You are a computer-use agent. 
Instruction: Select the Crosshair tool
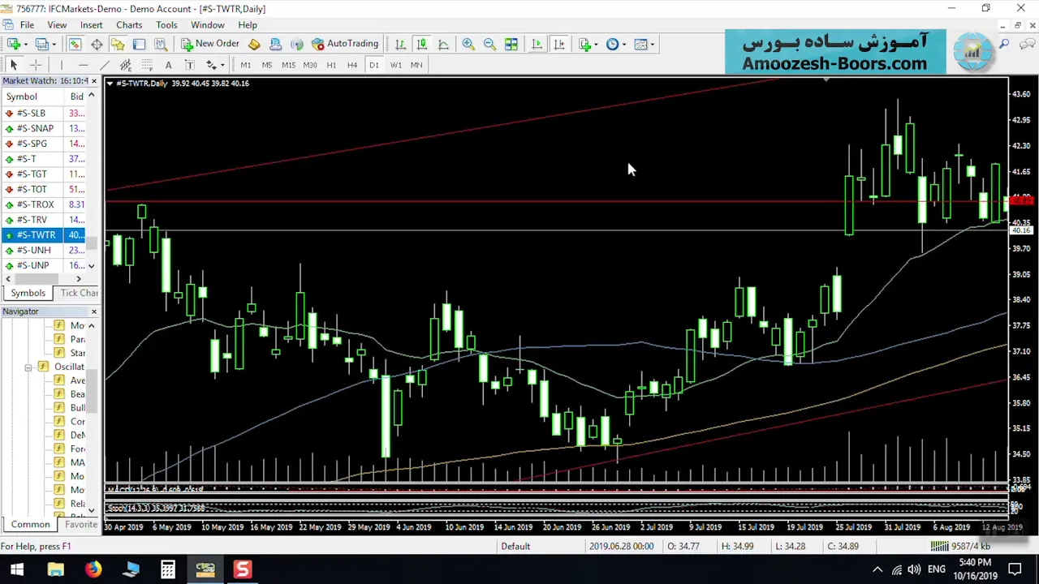click(36, 65)
